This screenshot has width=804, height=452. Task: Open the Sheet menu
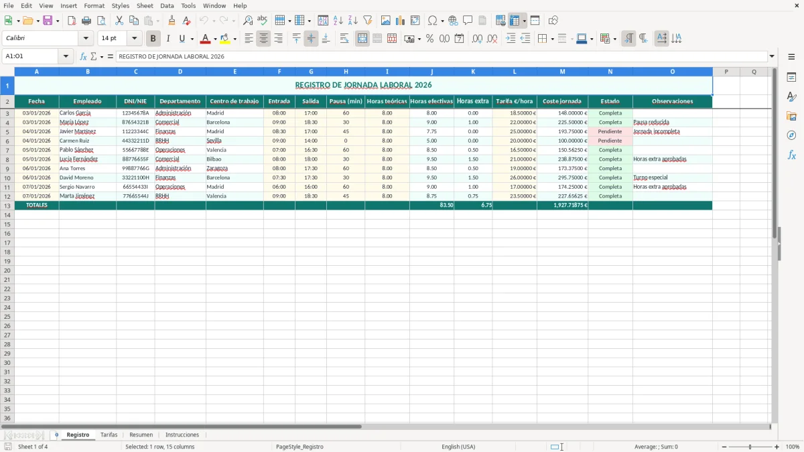tap(145, 5)
